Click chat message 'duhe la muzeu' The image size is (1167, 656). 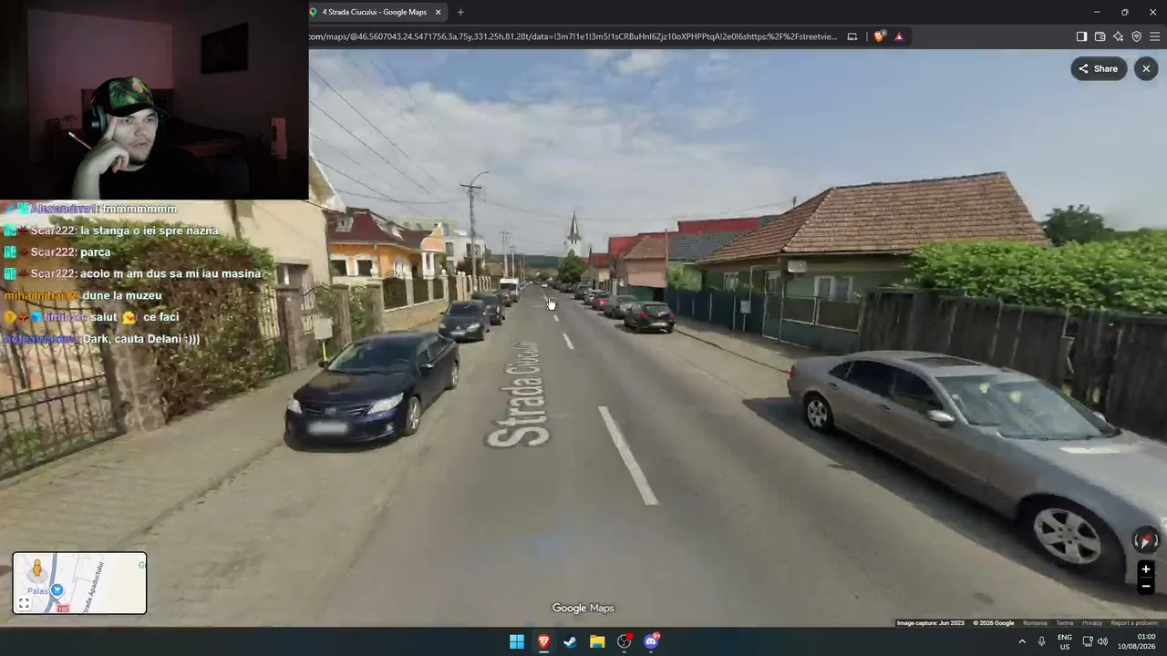122,295
